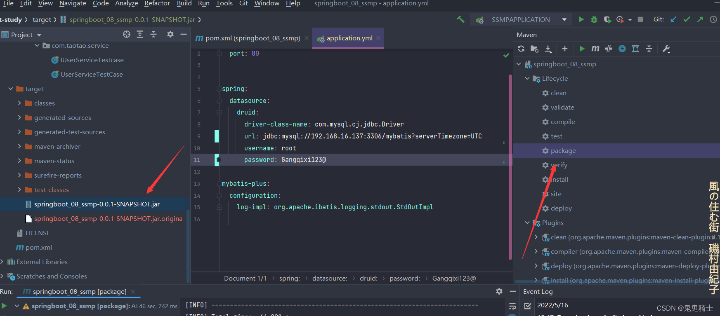The image size is (720, 316).
Task: Expand the classes folder
Action: [19, 103]
